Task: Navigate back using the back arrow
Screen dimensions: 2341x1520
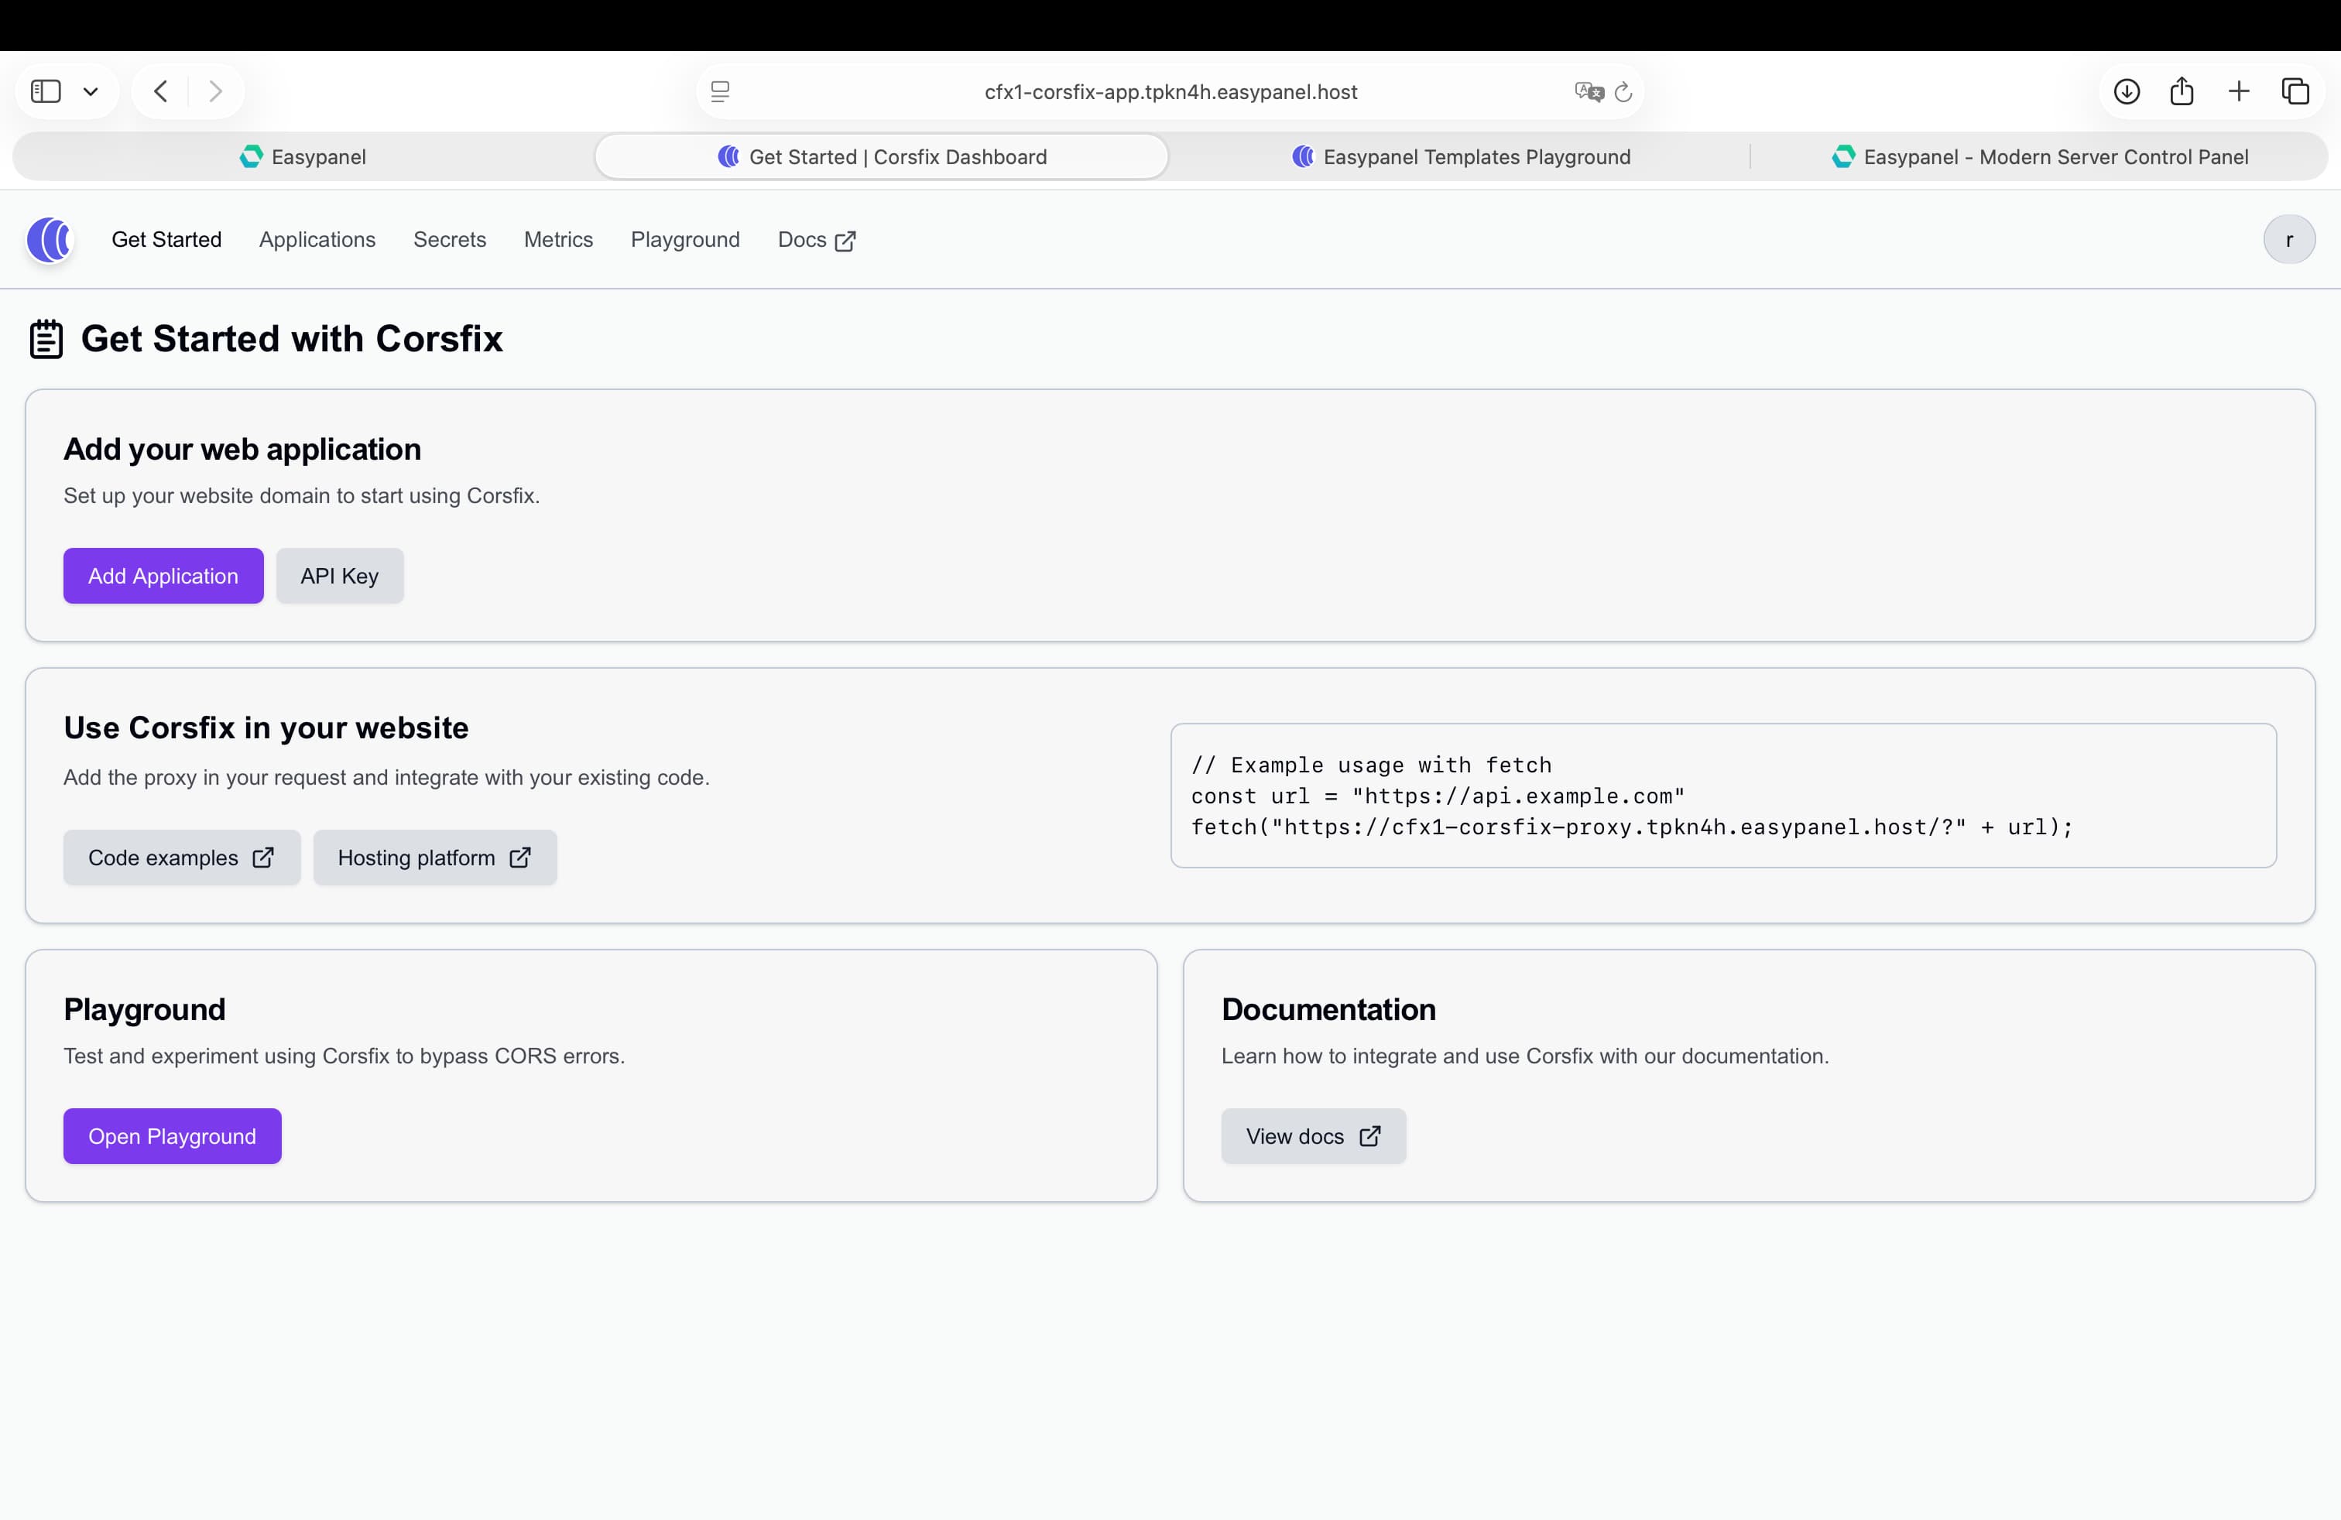Action: 159,91
